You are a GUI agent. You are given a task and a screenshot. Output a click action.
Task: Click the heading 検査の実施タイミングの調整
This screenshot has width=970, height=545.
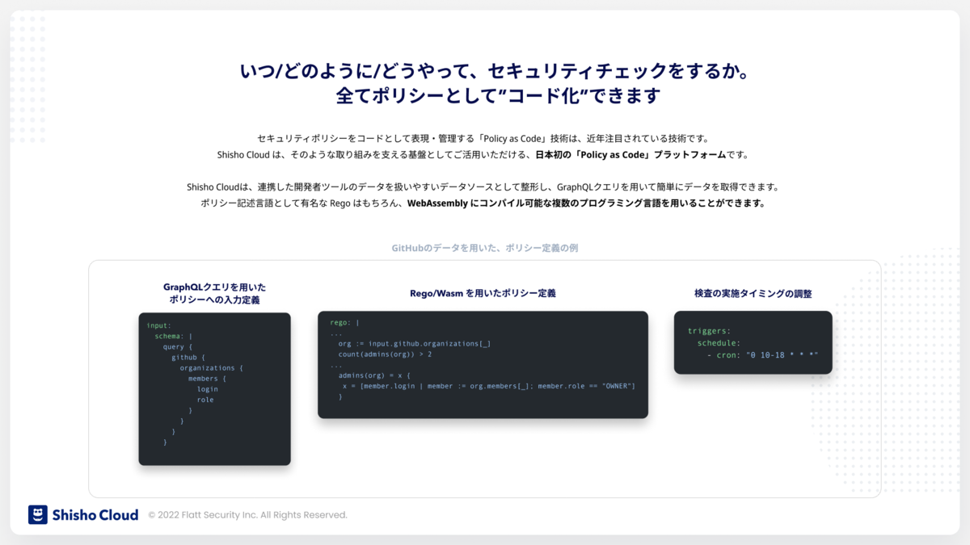[753, 293]
